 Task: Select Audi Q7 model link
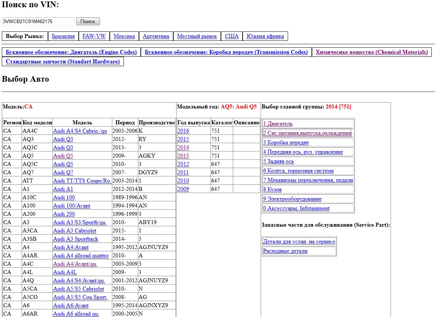coord(63,172)
